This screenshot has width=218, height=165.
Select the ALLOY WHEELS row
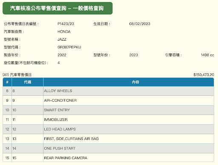[108, 91]
